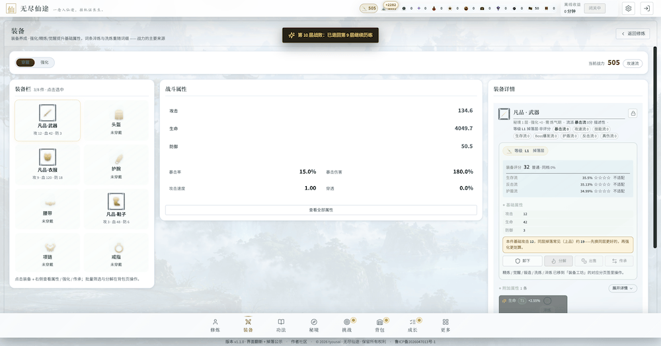Select the 腰带 belt slot
Screen dimensions: 661x346
(47, 209)
